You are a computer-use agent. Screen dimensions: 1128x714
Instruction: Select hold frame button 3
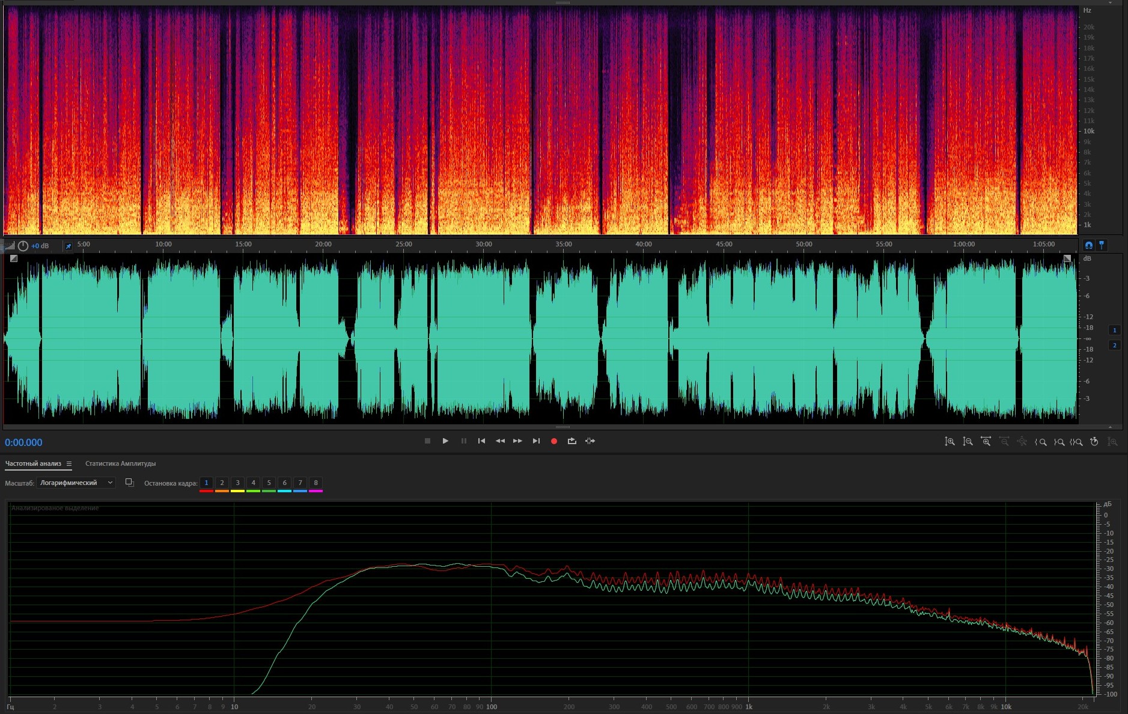(x=237, y=483)
